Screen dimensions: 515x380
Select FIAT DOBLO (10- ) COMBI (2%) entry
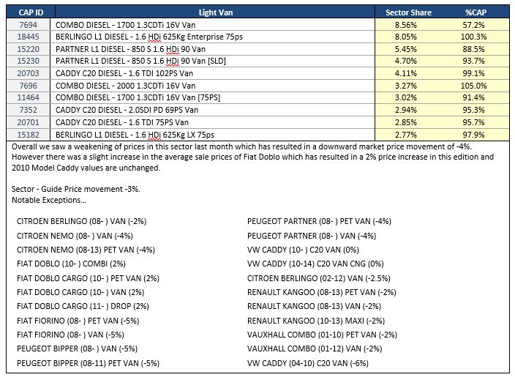[x=71, y=264]
